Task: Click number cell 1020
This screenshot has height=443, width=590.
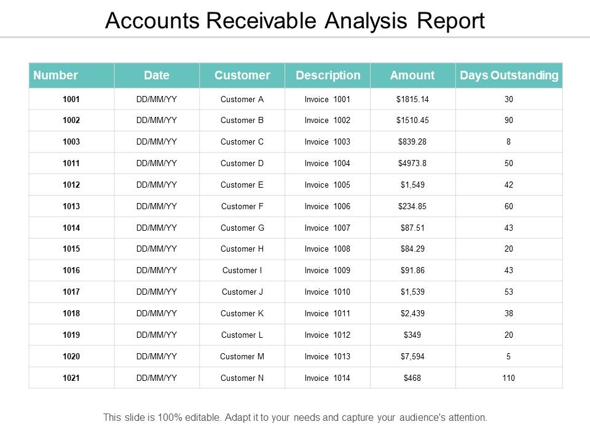Action: (71, 356)
